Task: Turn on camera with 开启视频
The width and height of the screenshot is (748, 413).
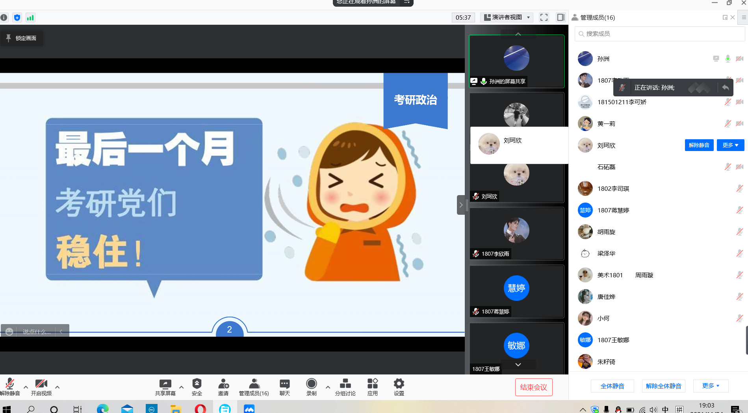Action: pos(41,384)
